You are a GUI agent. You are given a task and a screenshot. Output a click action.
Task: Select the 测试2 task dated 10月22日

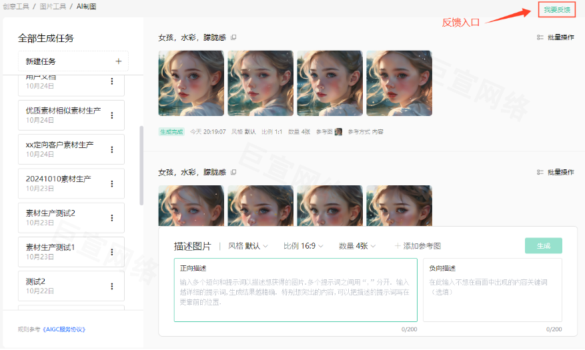pos(71,286)
